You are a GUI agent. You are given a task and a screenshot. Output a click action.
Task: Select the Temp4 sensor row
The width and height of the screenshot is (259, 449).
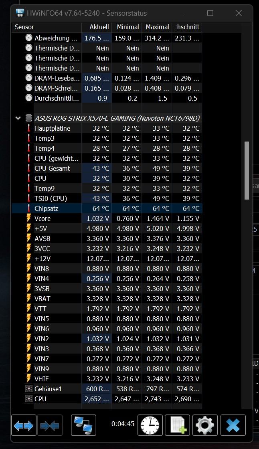pyautogui.click(x=107, y=148)
